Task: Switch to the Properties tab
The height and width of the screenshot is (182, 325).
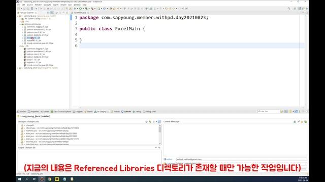Action: click(34, 112)
